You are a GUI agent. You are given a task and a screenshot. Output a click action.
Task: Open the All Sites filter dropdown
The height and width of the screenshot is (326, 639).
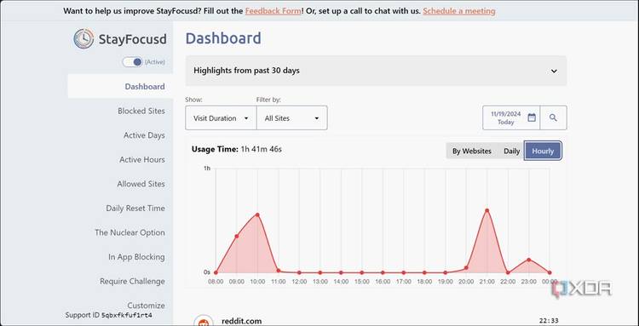[x=291, y=118]
